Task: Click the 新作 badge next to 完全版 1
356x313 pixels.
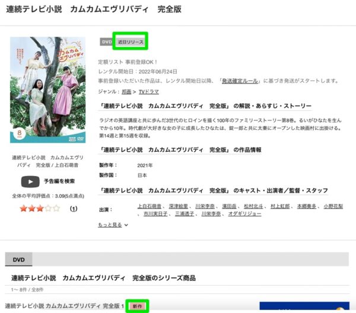Action: tap(138, 306)
